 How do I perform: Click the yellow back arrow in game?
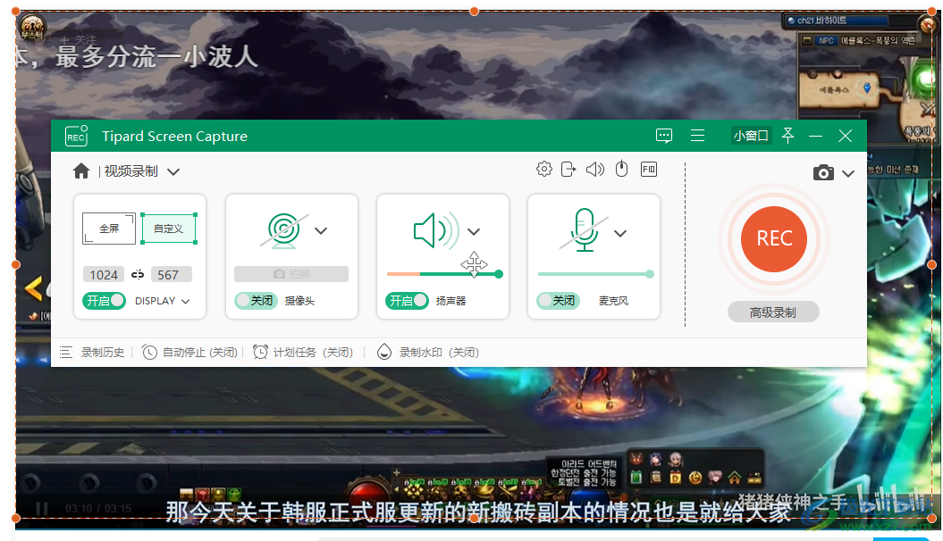point(33,289)
